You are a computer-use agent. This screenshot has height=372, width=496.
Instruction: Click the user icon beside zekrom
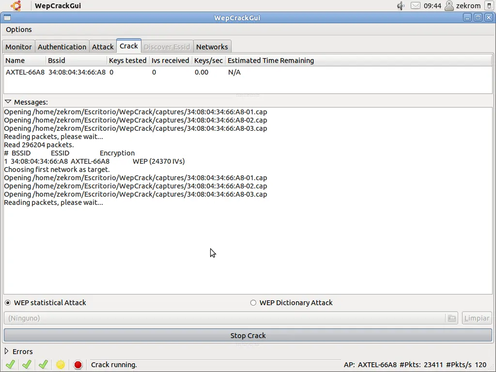tap(449, 6)
